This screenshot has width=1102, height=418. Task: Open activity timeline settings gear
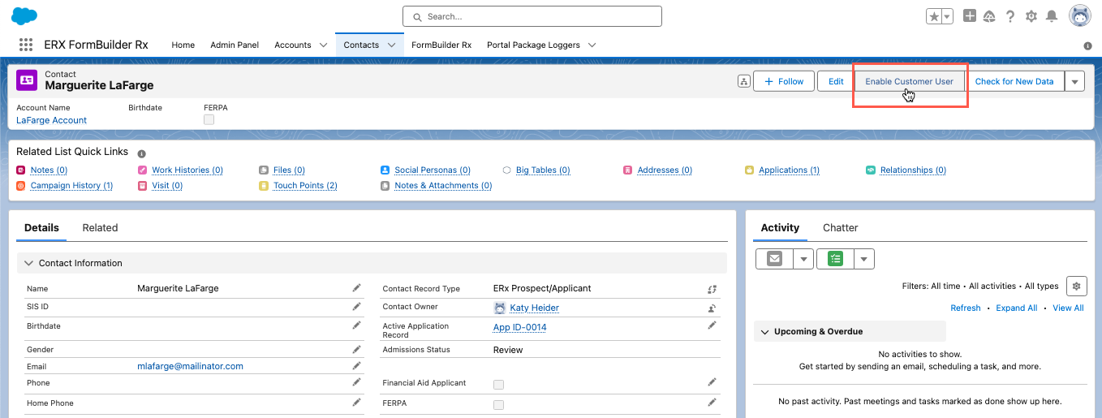pos(1076,286)
